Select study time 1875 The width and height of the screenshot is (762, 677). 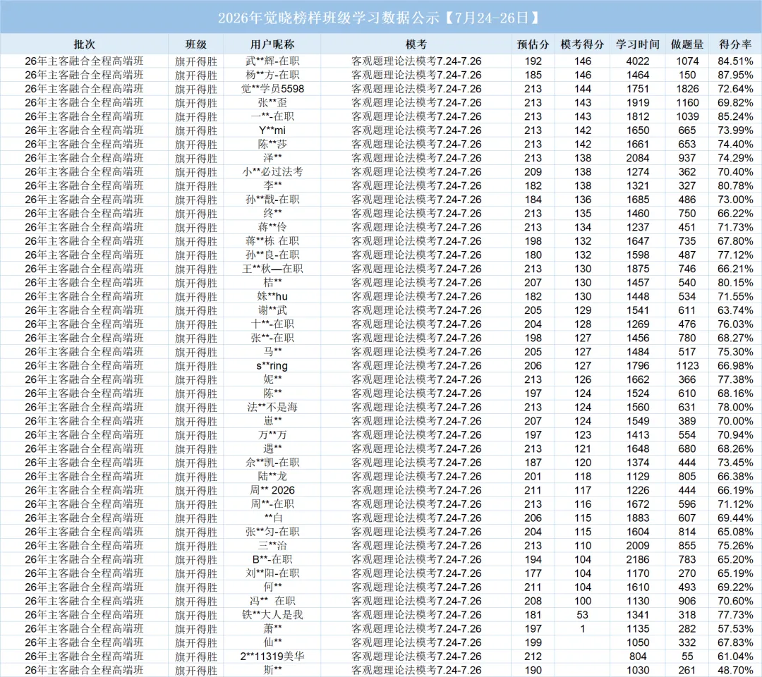[638, 269]
